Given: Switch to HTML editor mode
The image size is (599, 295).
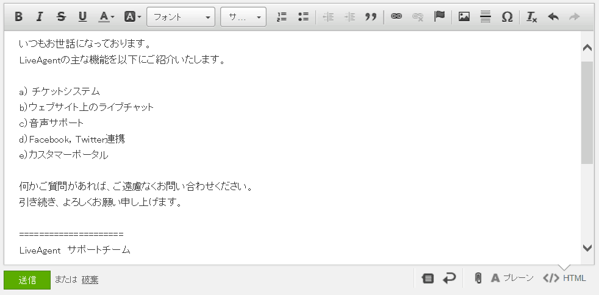Looking at the screenshot, I should coord(564,278).
